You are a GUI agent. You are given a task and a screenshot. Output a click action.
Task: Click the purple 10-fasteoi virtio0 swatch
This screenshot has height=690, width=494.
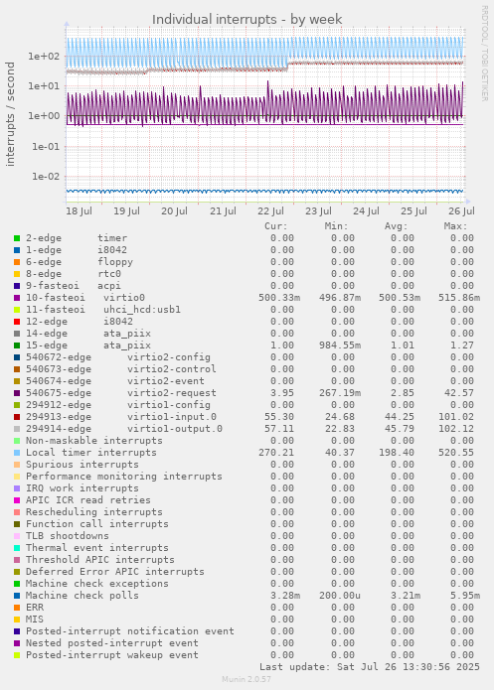17,298
